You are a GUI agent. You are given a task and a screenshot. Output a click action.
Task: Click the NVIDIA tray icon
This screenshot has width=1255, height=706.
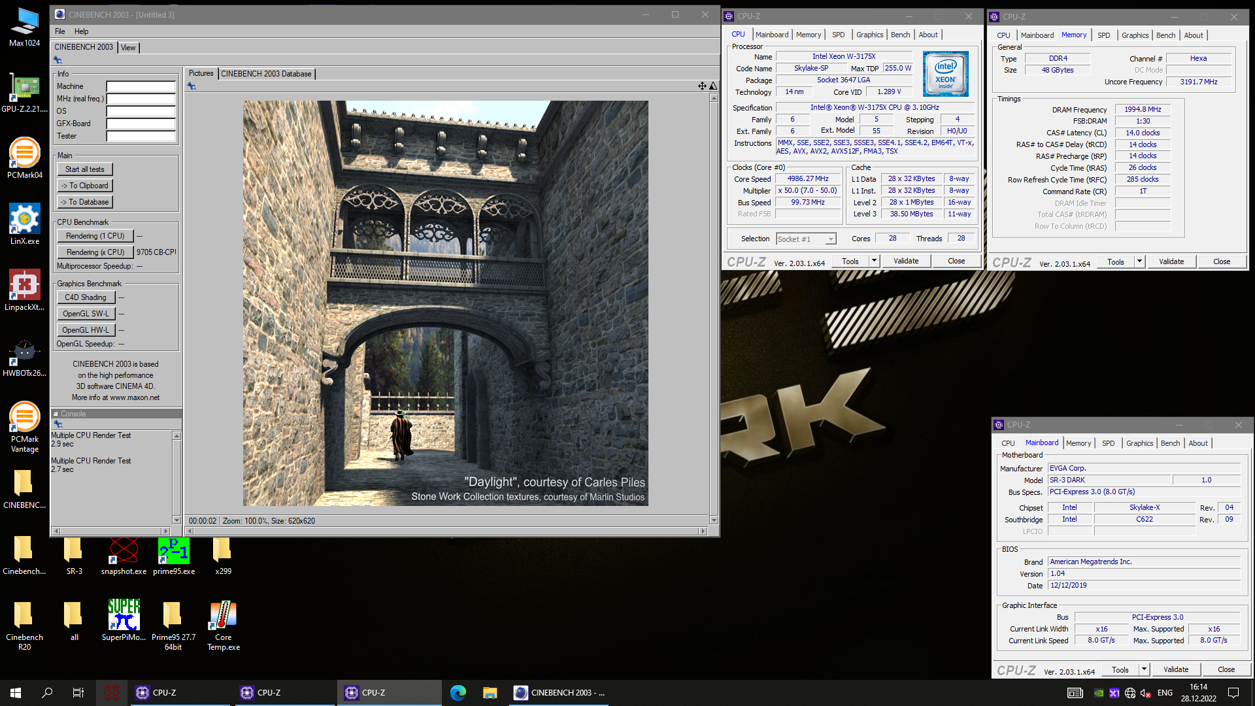click(1099, 693)
